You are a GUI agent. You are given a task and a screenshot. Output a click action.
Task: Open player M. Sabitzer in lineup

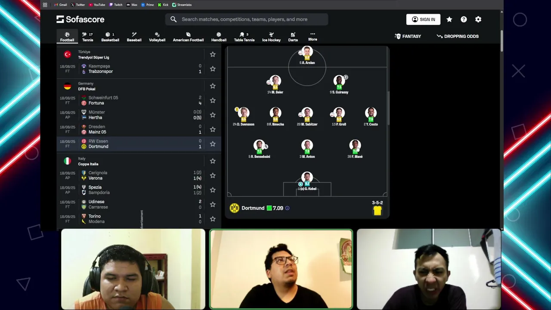click(x=307, y=117)
